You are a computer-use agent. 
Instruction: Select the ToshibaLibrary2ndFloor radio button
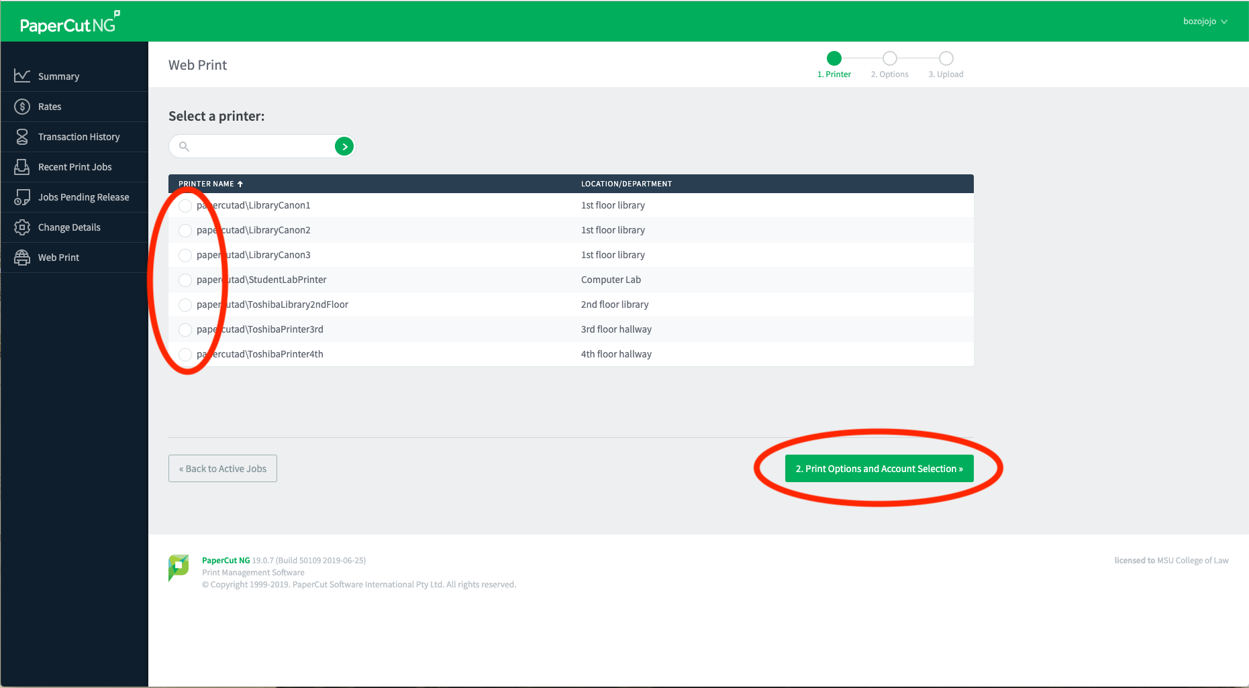(185, 305)
